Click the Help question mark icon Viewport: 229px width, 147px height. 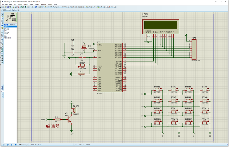[x=36, y=7]
